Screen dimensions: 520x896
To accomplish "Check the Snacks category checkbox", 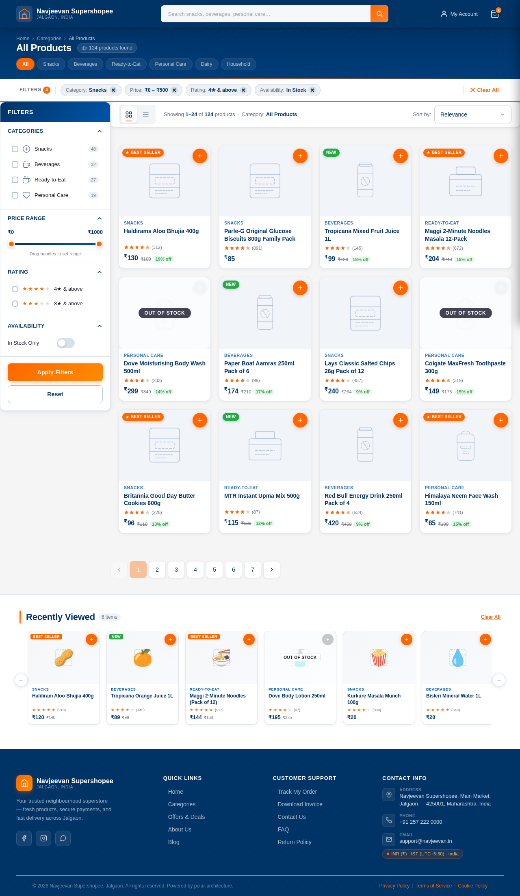I will (x=15, y=149).
